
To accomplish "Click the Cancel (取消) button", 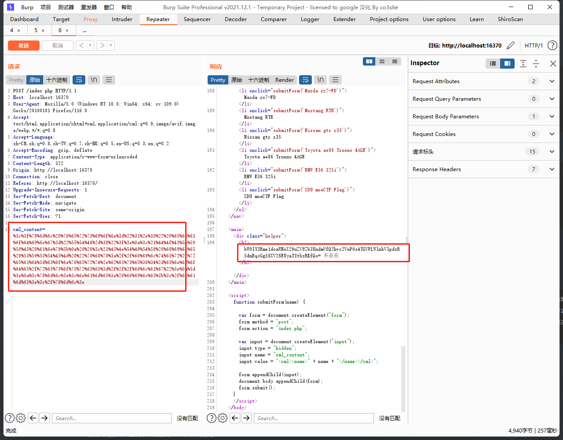I will (58, 45).
